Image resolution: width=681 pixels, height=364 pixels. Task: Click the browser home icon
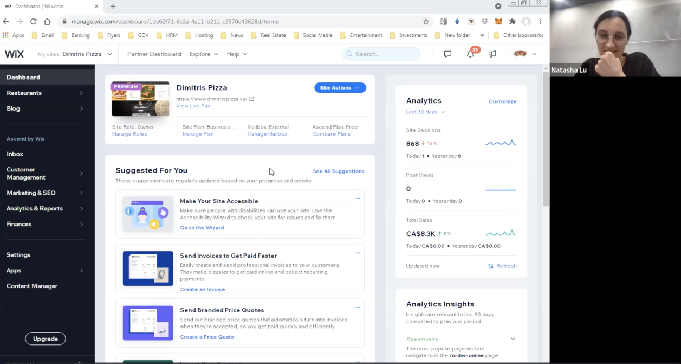47,22
